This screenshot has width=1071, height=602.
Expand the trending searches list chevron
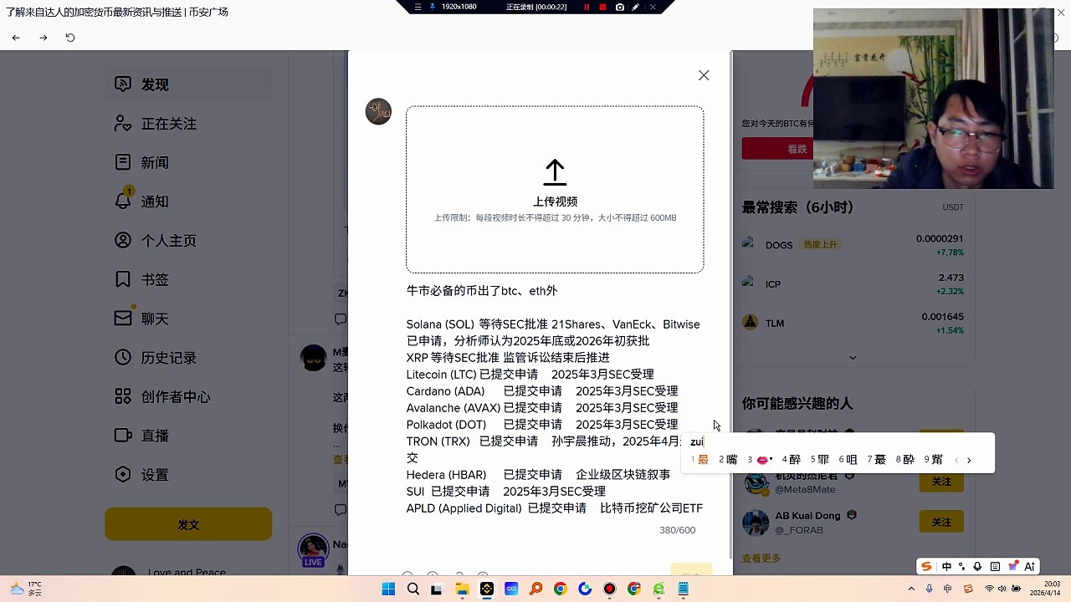[x=853, y=358]
